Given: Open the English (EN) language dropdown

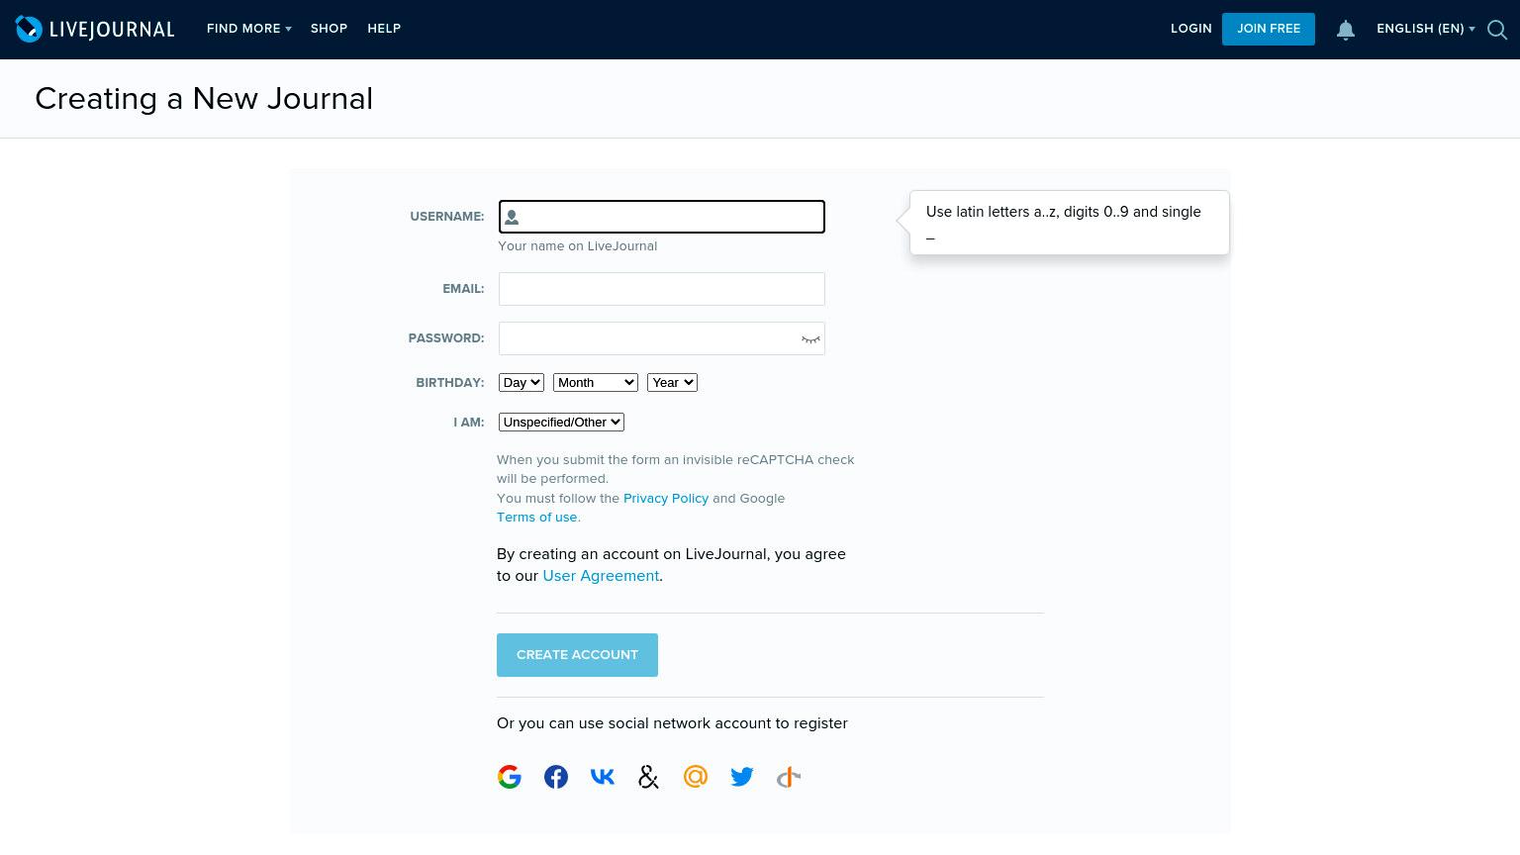Looking at the screenshot, I should tap(1425, 29).
